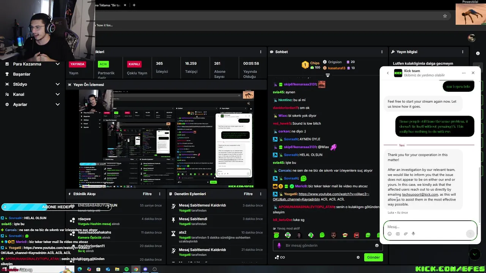This screenshot has height=273, width=486.
Task: Open GIF picker in Kick team message box
Action: [x=398, y=234]
